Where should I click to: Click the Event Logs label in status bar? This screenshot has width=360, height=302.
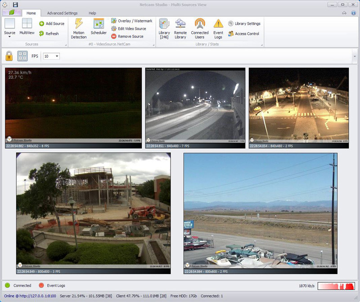point(56,285)
